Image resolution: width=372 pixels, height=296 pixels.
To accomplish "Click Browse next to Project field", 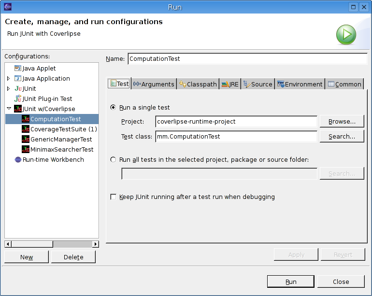I will coord(342,122).
